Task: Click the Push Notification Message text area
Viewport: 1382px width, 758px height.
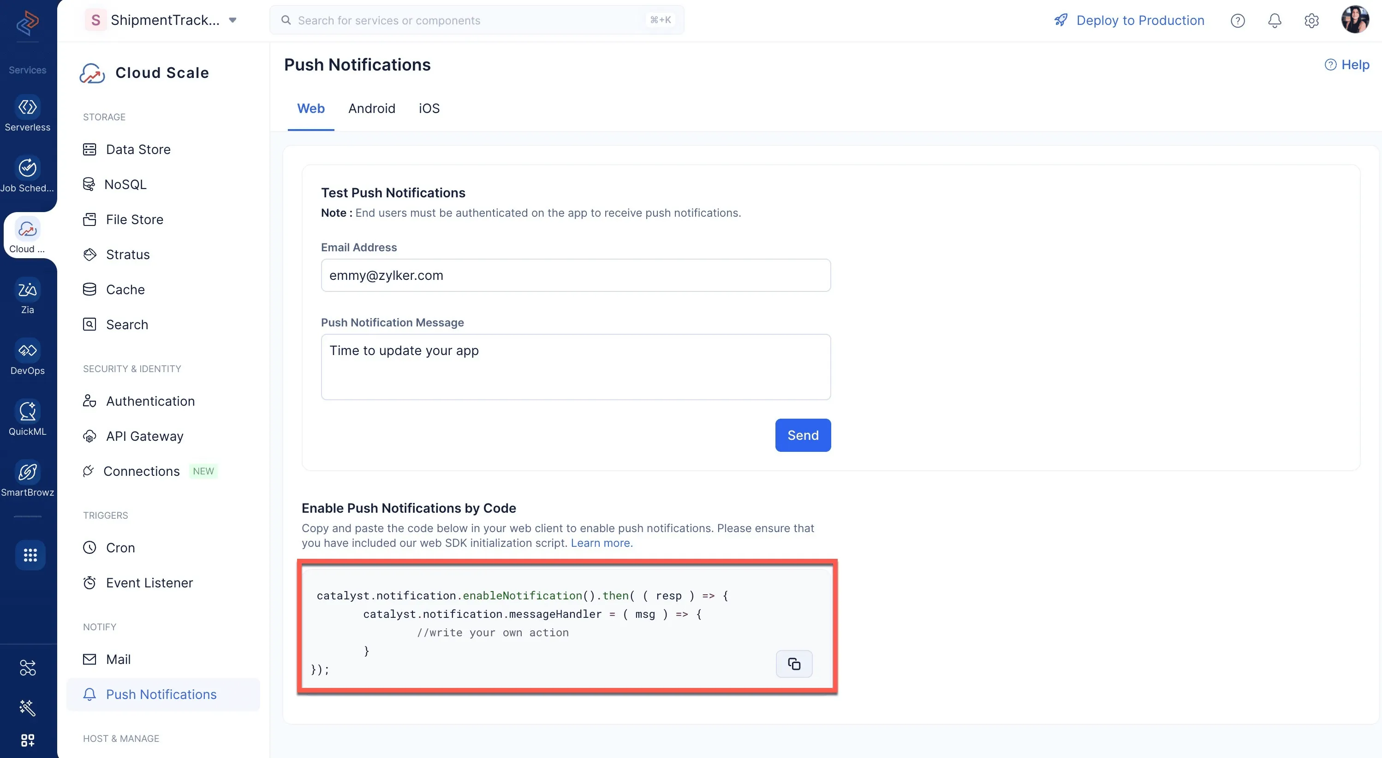Action: point(575,367)
